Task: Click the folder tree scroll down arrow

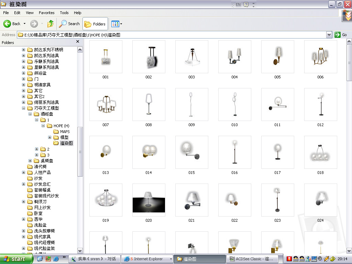Action: click(80, 251)
